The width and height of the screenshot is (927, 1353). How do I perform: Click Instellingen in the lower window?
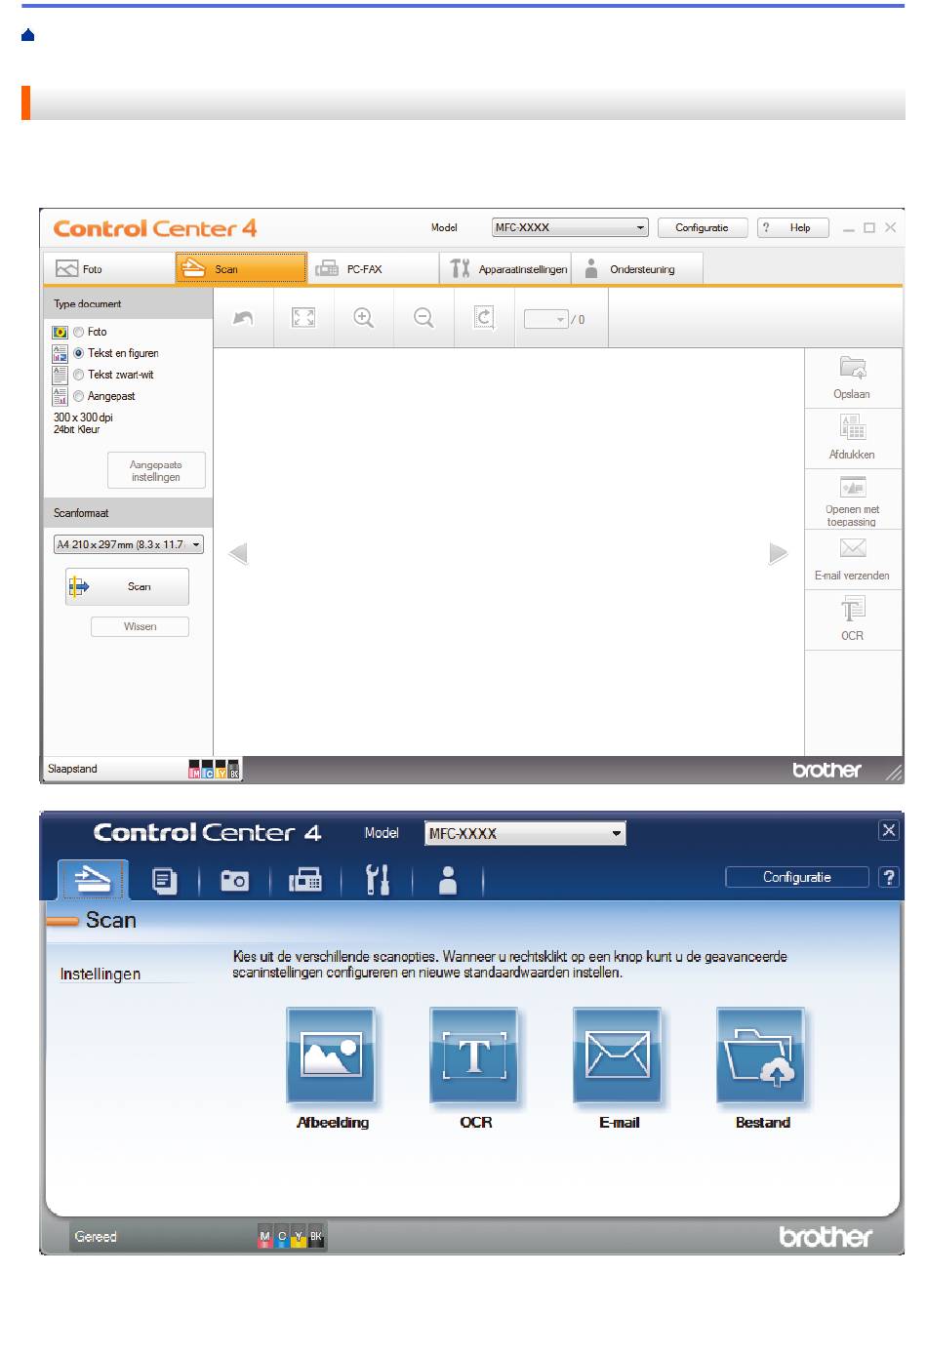click(101, 974)
